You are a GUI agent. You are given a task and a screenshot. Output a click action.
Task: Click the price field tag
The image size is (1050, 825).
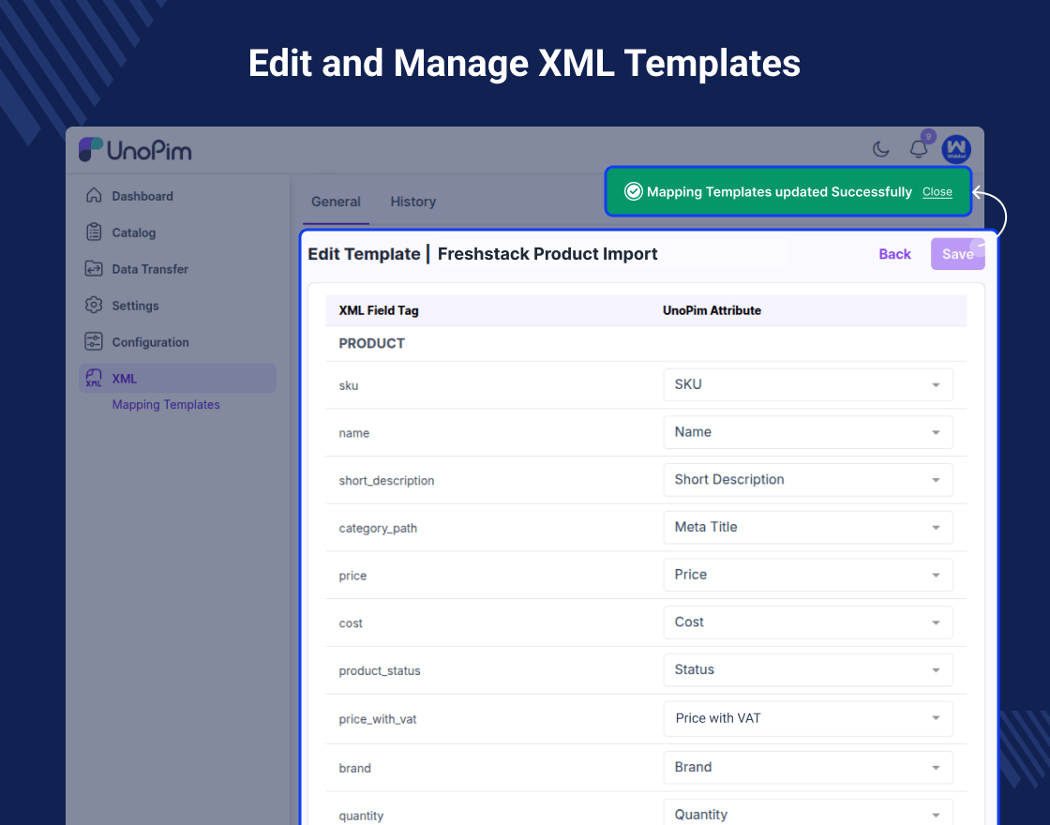352,576
